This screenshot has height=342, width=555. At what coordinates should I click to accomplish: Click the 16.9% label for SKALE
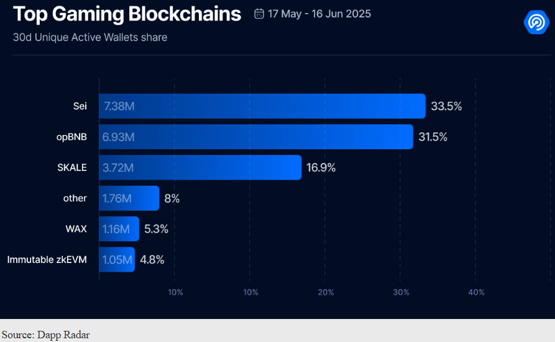pos(321,167)
